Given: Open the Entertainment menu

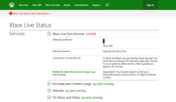Looking at the screenshot, I should (x=81, y=5).
